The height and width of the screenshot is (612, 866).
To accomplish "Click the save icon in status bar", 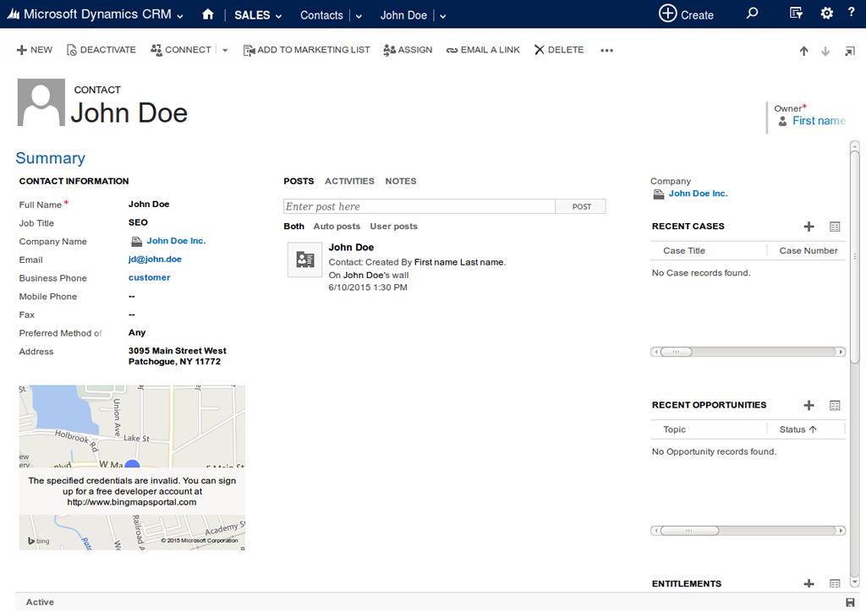I will click(x=850, y=602).
